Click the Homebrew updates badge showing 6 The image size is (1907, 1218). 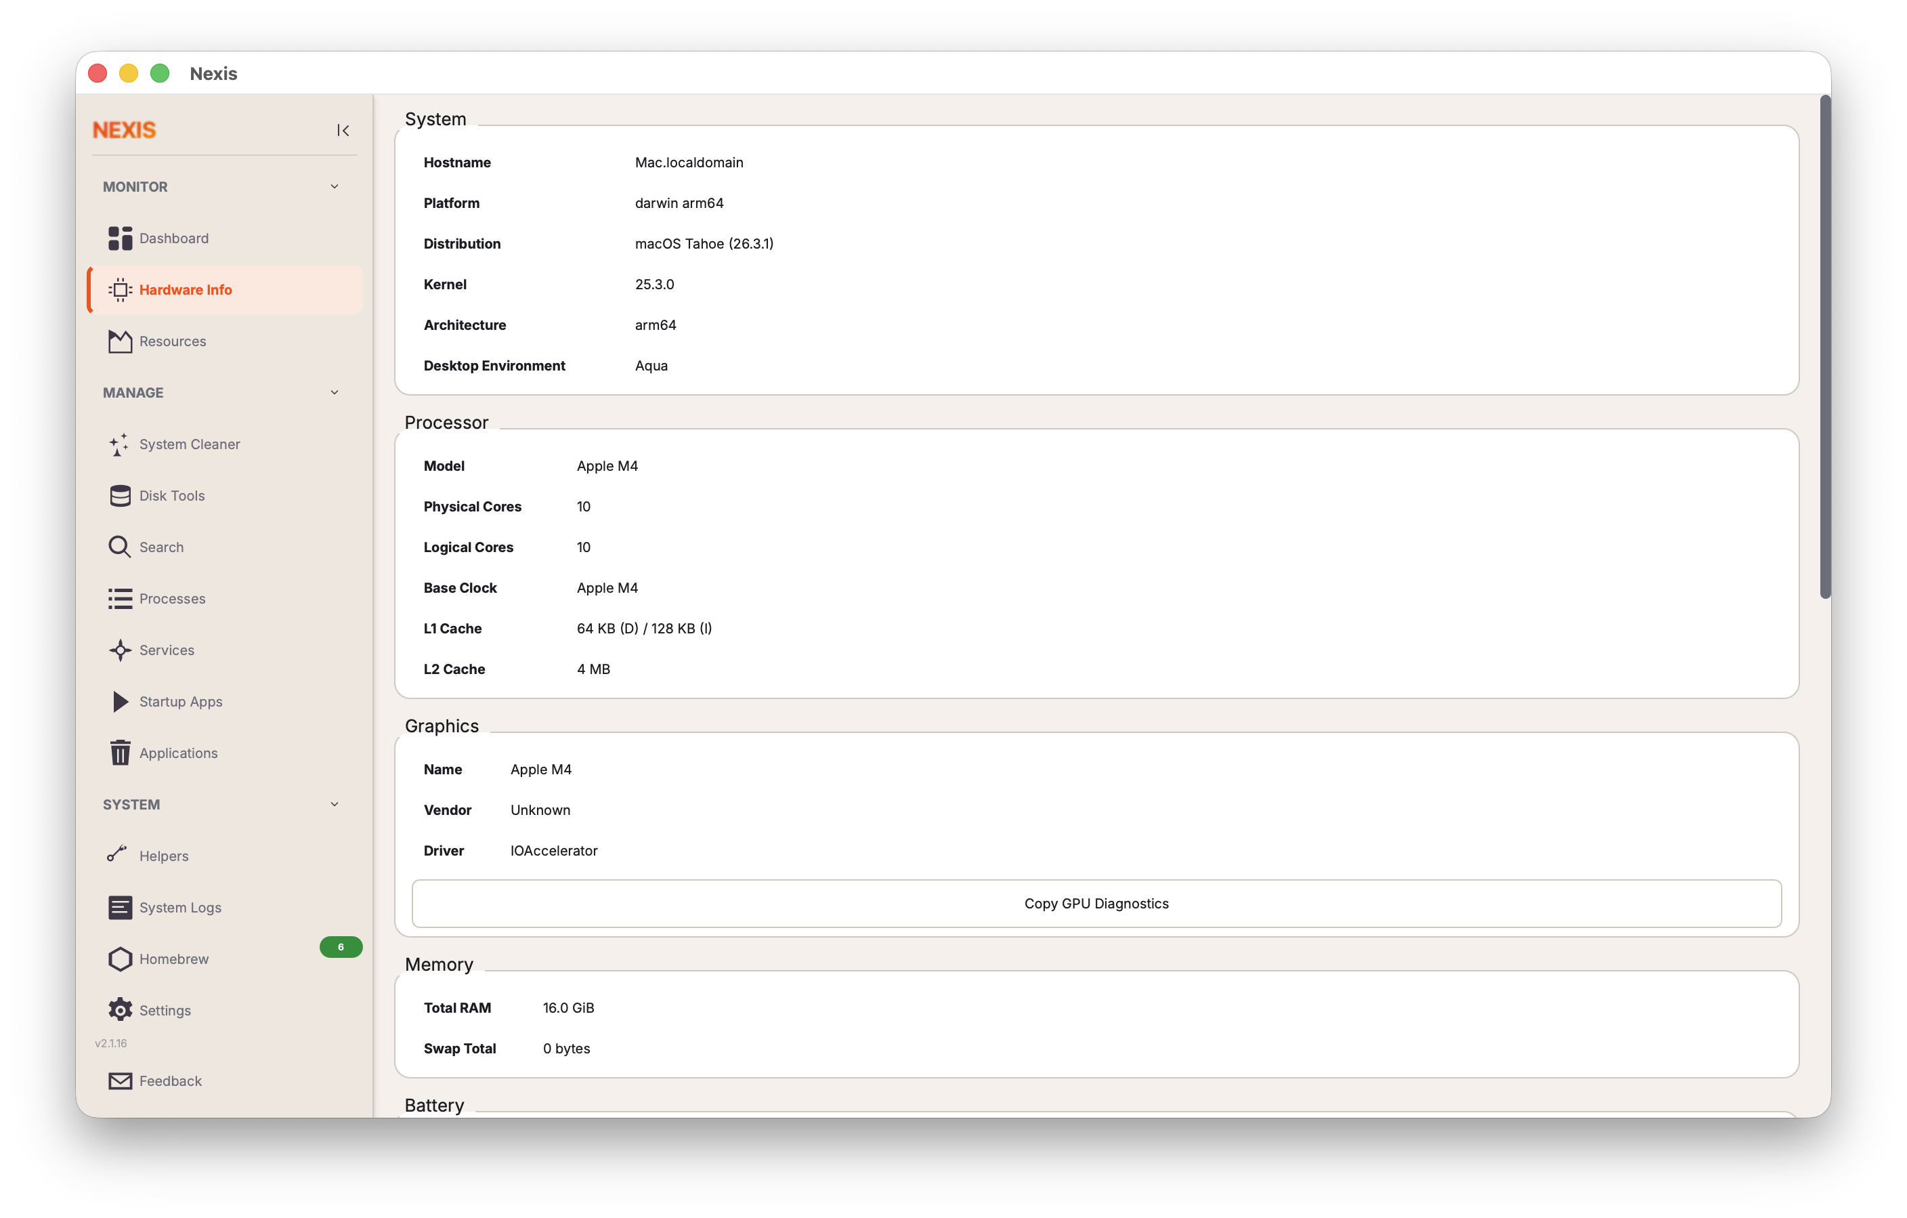pos(341,946)
